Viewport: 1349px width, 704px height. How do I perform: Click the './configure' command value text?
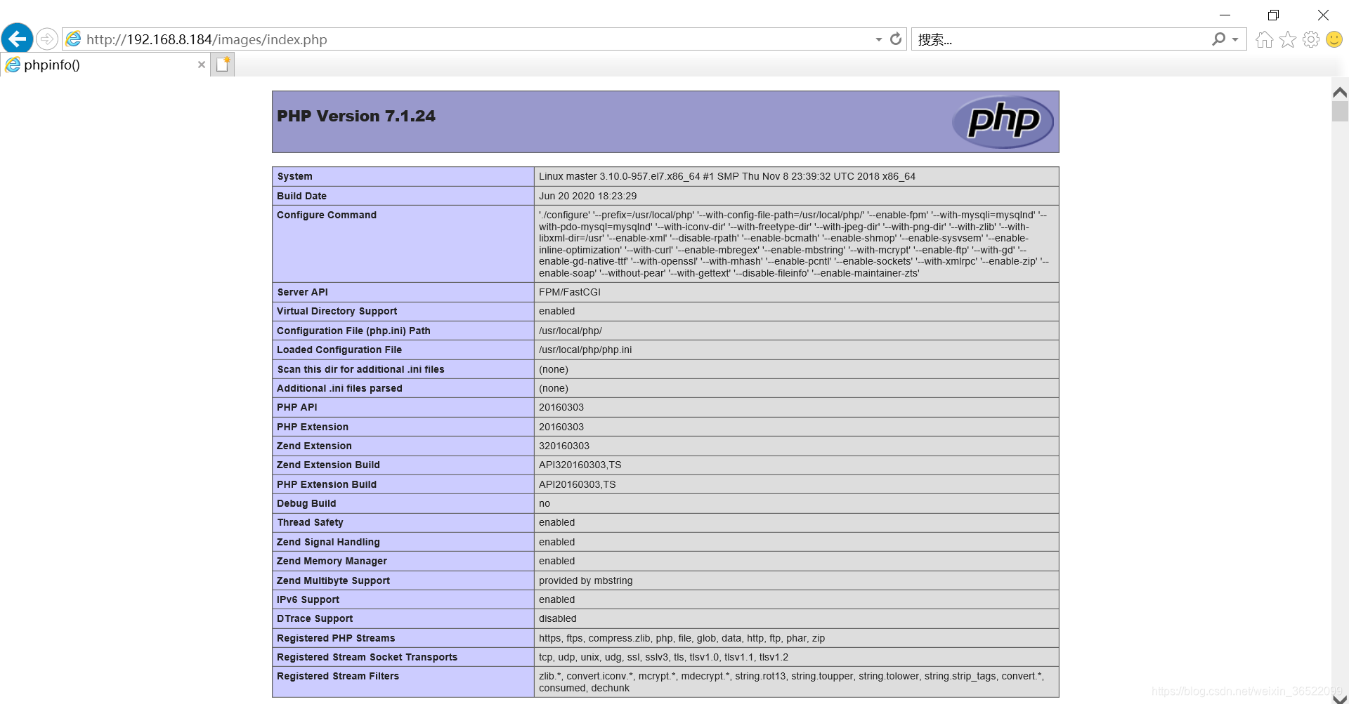(794, 244)
